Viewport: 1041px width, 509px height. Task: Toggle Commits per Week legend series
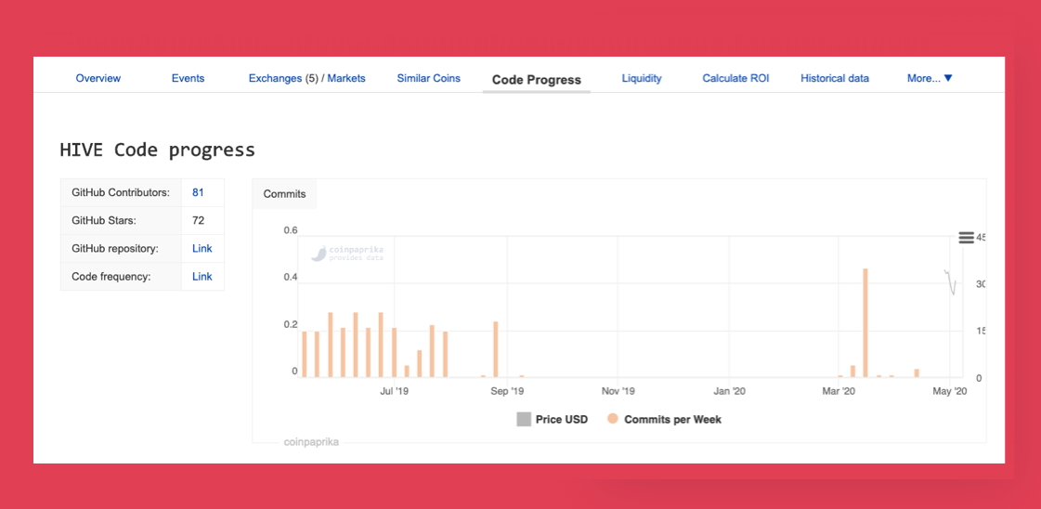point(664,420)
